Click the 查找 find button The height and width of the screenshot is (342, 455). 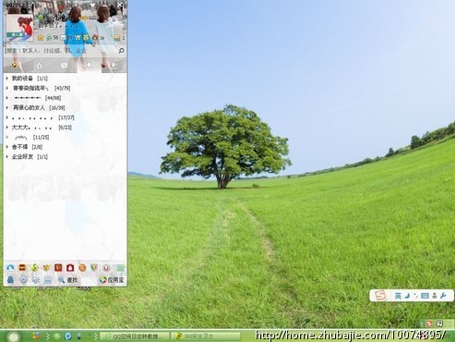(x=68, y=280)
